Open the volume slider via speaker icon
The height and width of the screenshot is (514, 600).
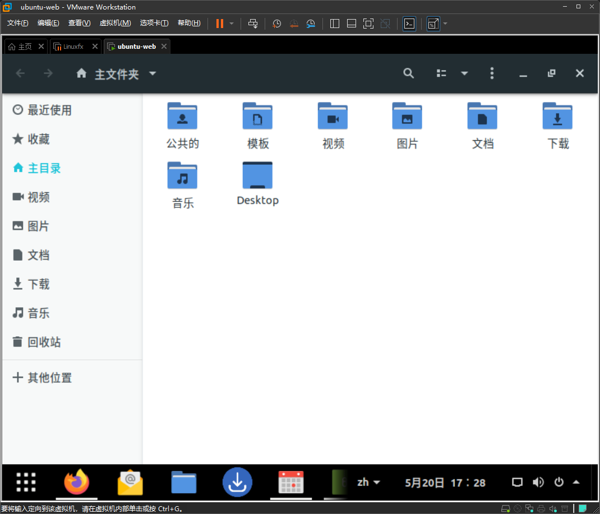tap(538, 482)
